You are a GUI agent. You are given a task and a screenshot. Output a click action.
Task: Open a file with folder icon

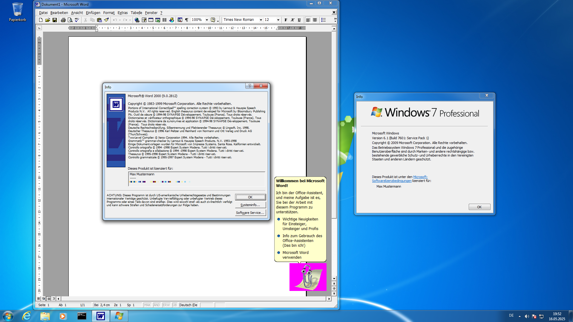coord(48,20)
